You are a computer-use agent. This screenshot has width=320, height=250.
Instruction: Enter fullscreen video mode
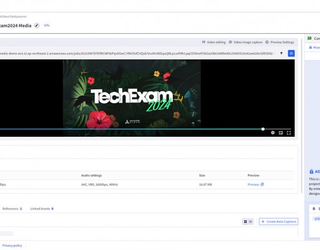(x=289, y=133)
